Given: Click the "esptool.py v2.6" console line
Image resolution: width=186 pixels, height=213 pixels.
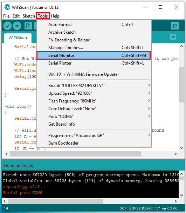Looking at the screenshot, I should [x=21, y=187].
